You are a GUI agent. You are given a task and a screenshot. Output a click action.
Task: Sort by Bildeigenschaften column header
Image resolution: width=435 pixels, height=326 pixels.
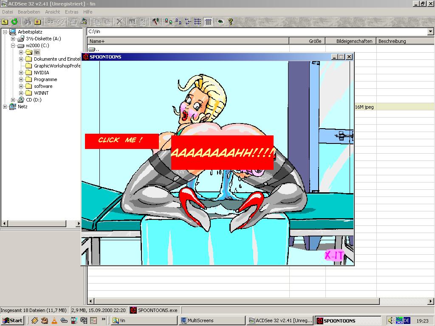pyautogui.click(x=351, y=41)
